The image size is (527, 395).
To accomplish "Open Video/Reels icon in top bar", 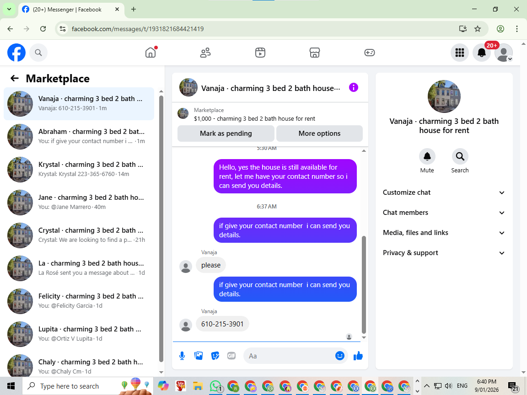I will point(260,53).
